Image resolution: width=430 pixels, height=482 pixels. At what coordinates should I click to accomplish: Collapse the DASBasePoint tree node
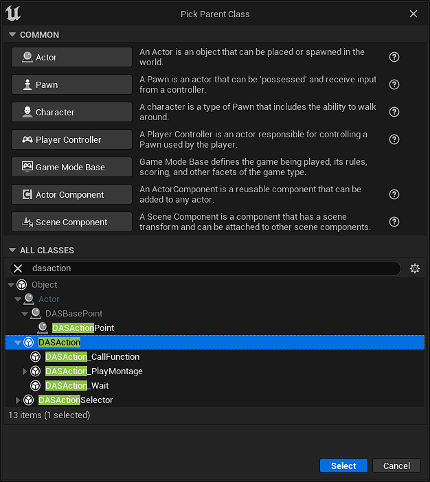(25, 314)
